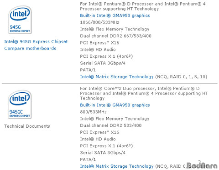Click the watermark logo in the bottom corner
Screen dimensions: 219x170
(x=202, y=165)
